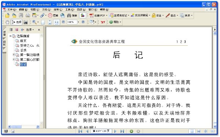Click the zoom out minus button
This screenshot has height=137, width=220.
coord(63,22)
